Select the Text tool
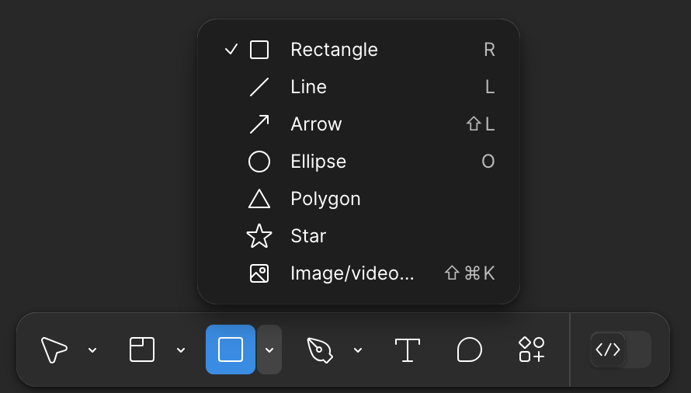Screen dimensions: 691x393 tap(408, 350)
